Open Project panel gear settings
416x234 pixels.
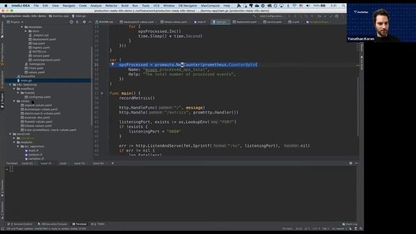[84, 22]
